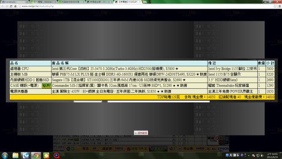Open the Chrome menu icon
This screenshot has height=159, width=282.
280,6
